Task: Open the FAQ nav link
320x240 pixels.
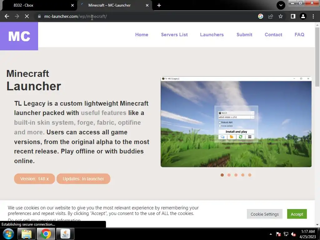Action: pos(299,35)
